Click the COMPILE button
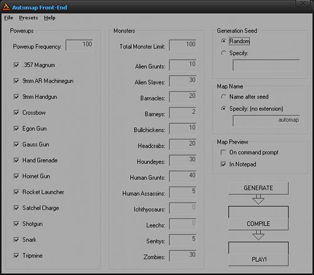The height and width of the screenshot is (275, 314). coord(258,218)
